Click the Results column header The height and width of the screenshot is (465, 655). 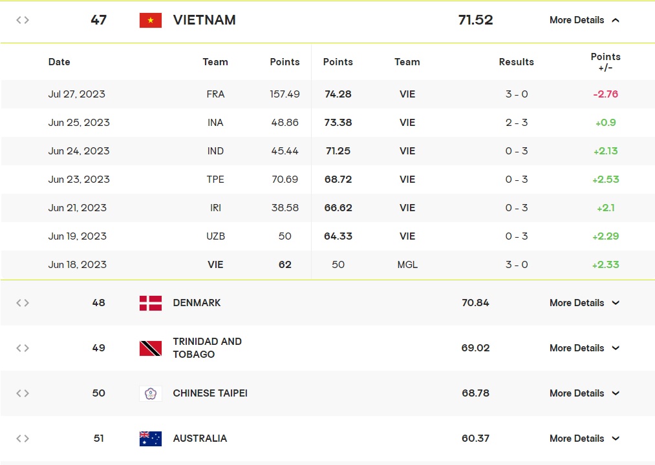(517, 62)
